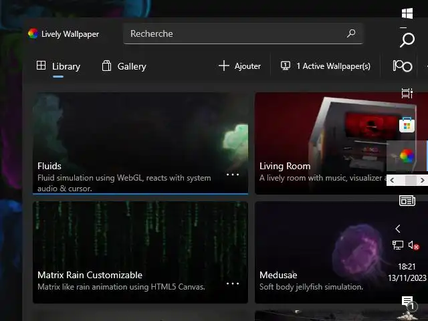
Task: Click the Lively Wallpaper rainbow logo
Action: tap(33, 33)
